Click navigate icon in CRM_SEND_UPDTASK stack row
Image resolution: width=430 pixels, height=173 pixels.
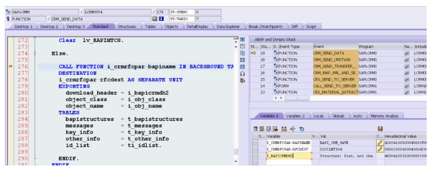tap(407, 60)
